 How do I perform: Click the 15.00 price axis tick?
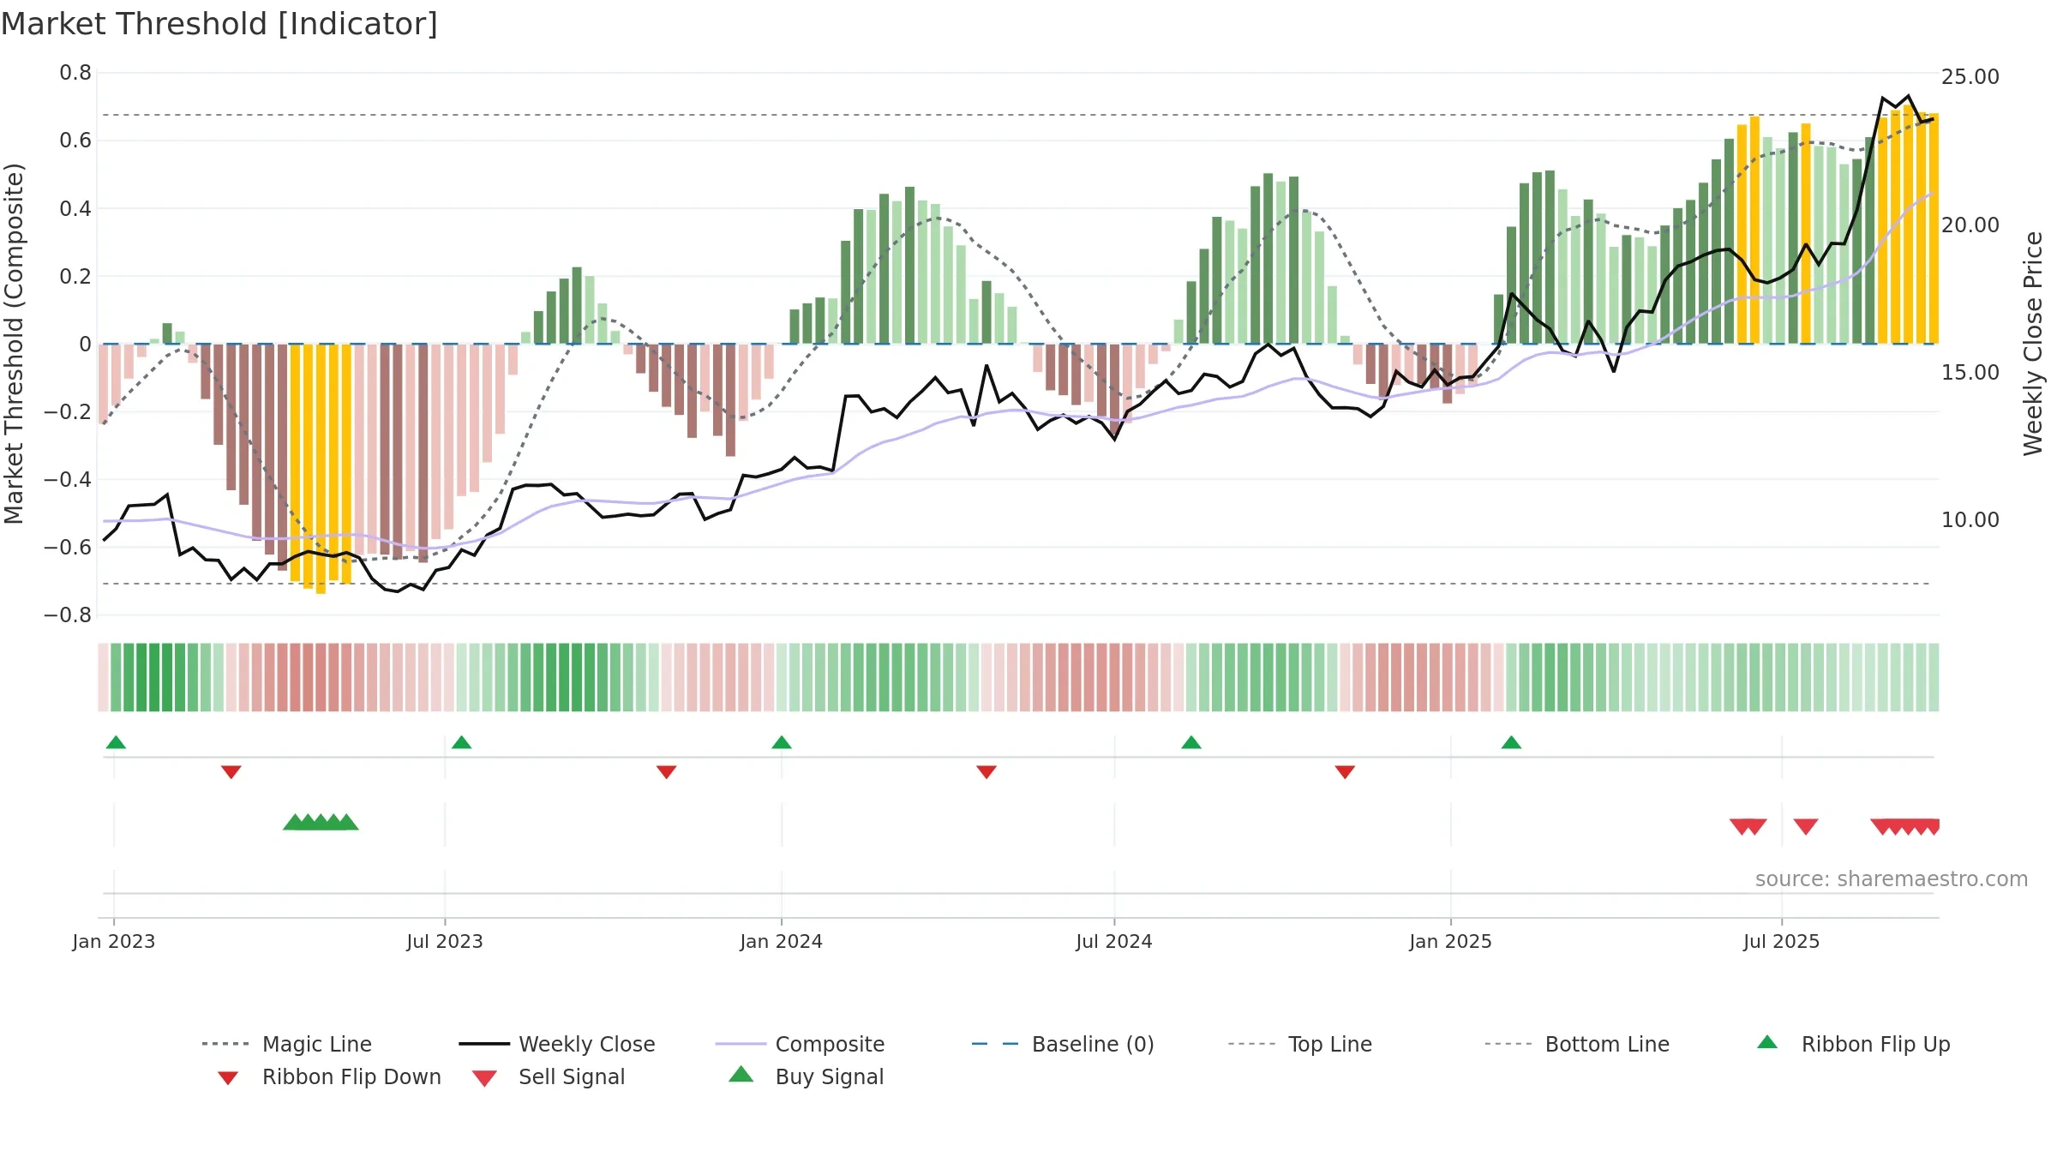[x=1970, y=372]
